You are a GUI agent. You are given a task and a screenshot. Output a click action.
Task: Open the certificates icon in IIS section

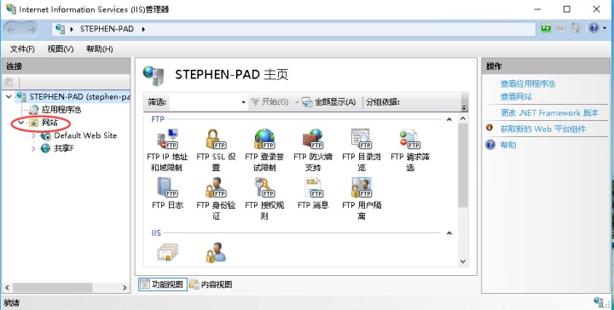[168, 253]
